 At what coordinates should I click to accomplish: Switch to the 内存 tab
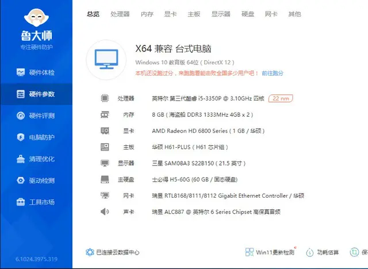pyautogui.click(x=147, y=14)
